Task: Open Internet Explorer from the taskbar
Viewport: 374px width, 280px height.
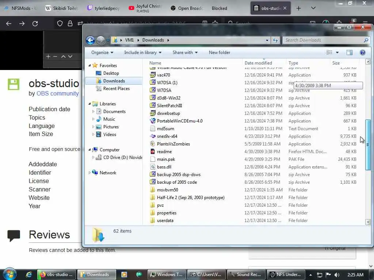Action: [29, 275]
